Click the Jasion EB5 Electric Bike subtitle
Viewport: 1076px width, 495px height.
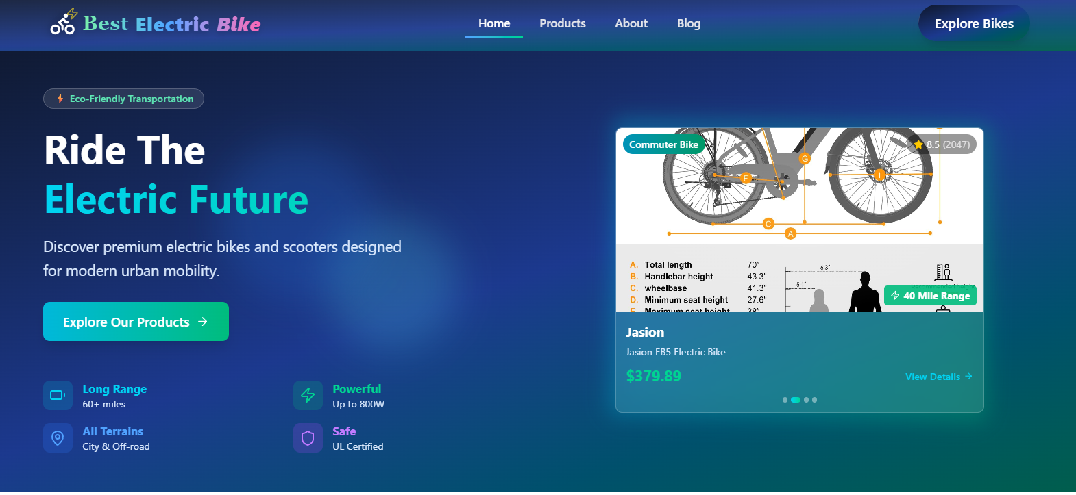click(x=676, y=352)
